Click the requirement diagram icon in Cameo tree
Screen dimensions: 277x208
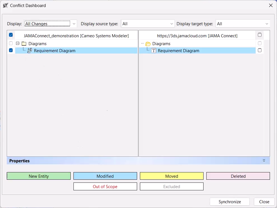coord(30,51)
